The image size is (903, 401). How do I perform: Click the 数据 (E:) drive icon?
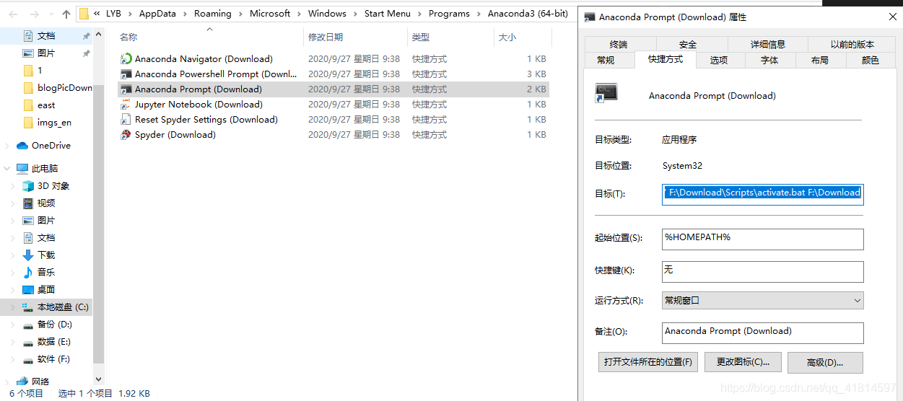[28, 342]
